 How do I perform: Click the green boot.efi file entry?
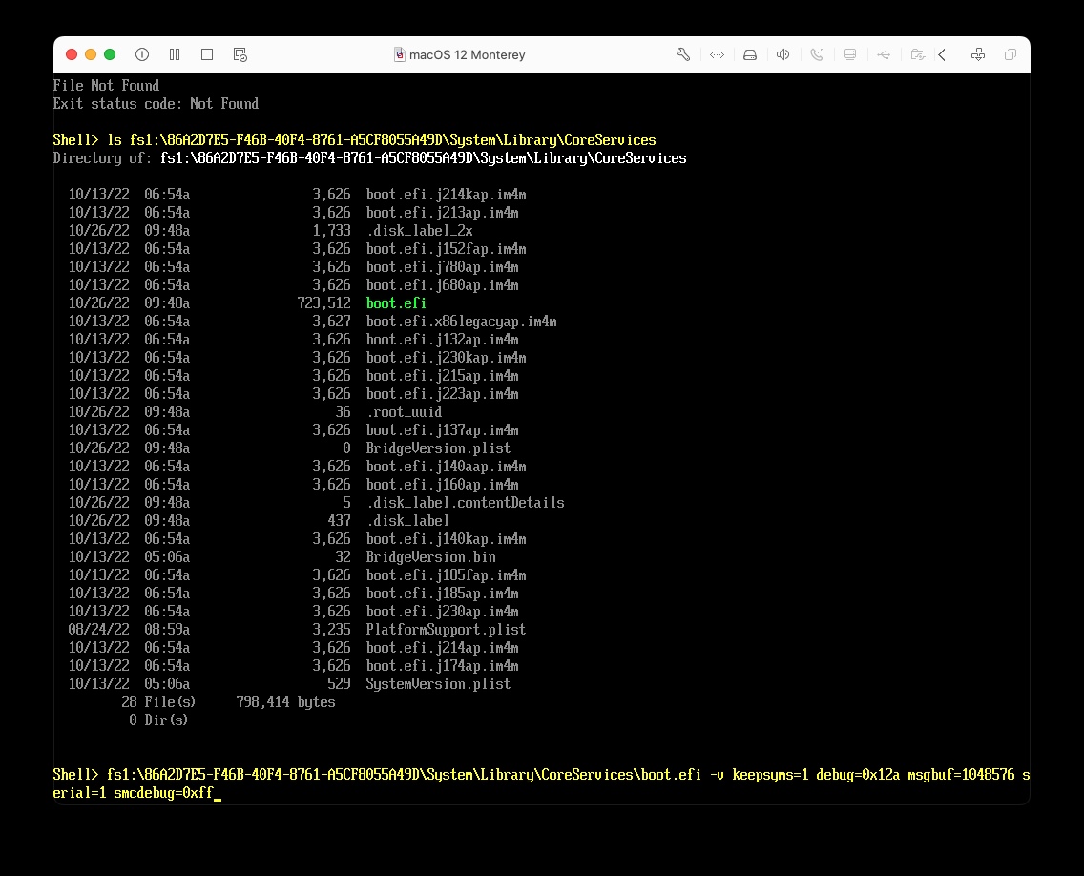[x=396, y=302]
